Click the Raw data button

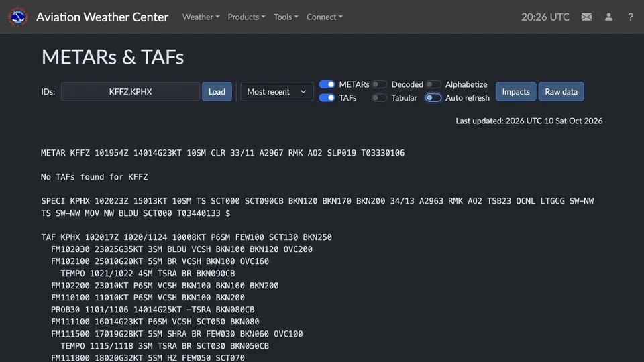561,92
